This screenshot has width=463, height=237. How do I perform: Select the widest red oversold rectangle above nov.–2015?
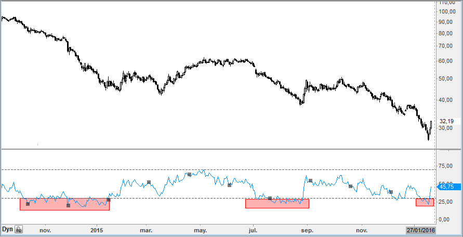64,204
